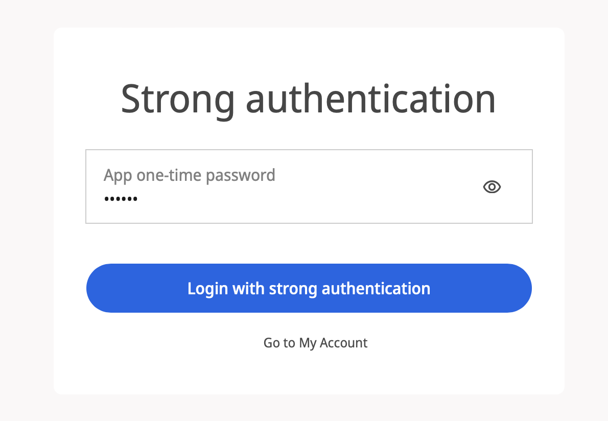Select the App one-time password label
The image size is (608, 421).
point(190,175)
